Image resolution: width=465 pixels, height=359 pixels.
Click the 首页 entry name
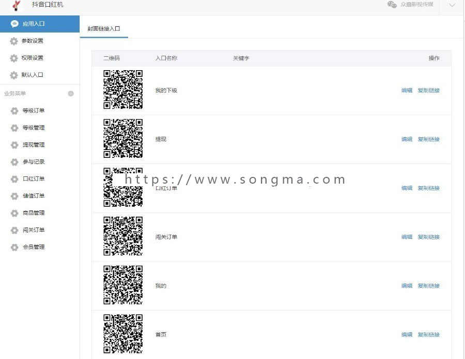coord(161,334)
